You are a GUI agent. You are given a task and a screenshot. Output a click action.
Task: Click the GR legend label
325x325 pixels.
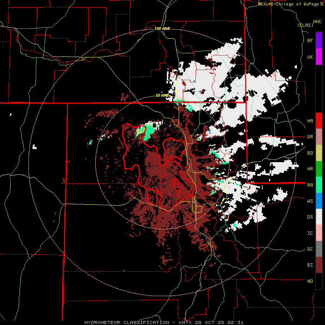[310, 137]
